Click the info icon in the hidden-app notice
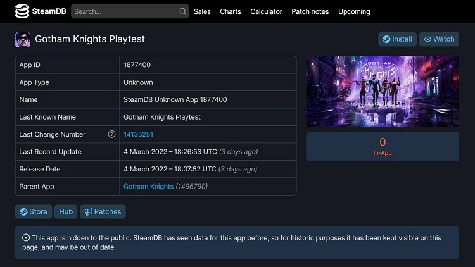This screenshot has height=267, width=475. pyautogui.click(x=26, y=238)
